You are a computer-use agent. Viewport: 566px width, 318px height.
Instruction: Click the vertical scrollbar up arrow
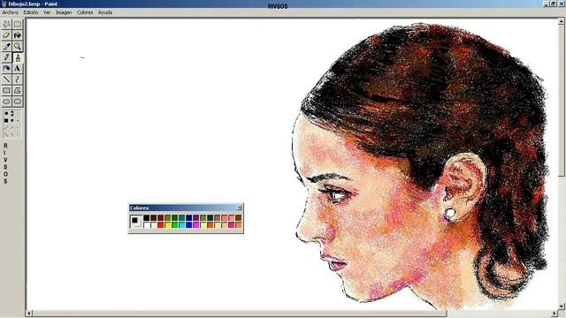point(562,21)
